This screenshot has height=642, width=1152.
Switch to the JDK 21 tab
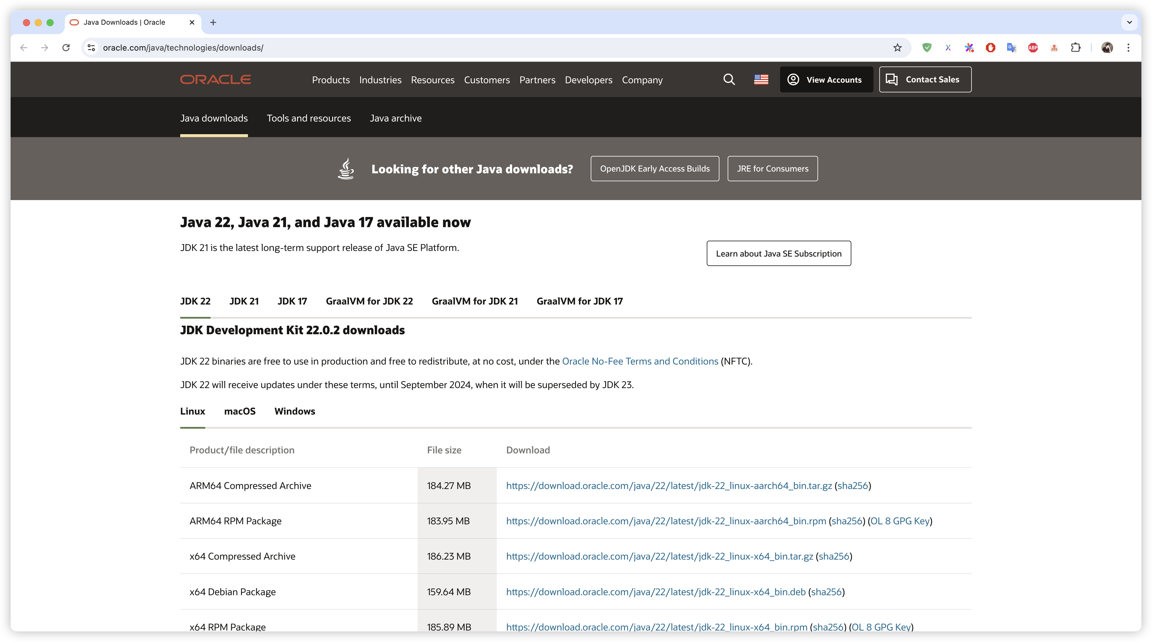tap(244, 301)
